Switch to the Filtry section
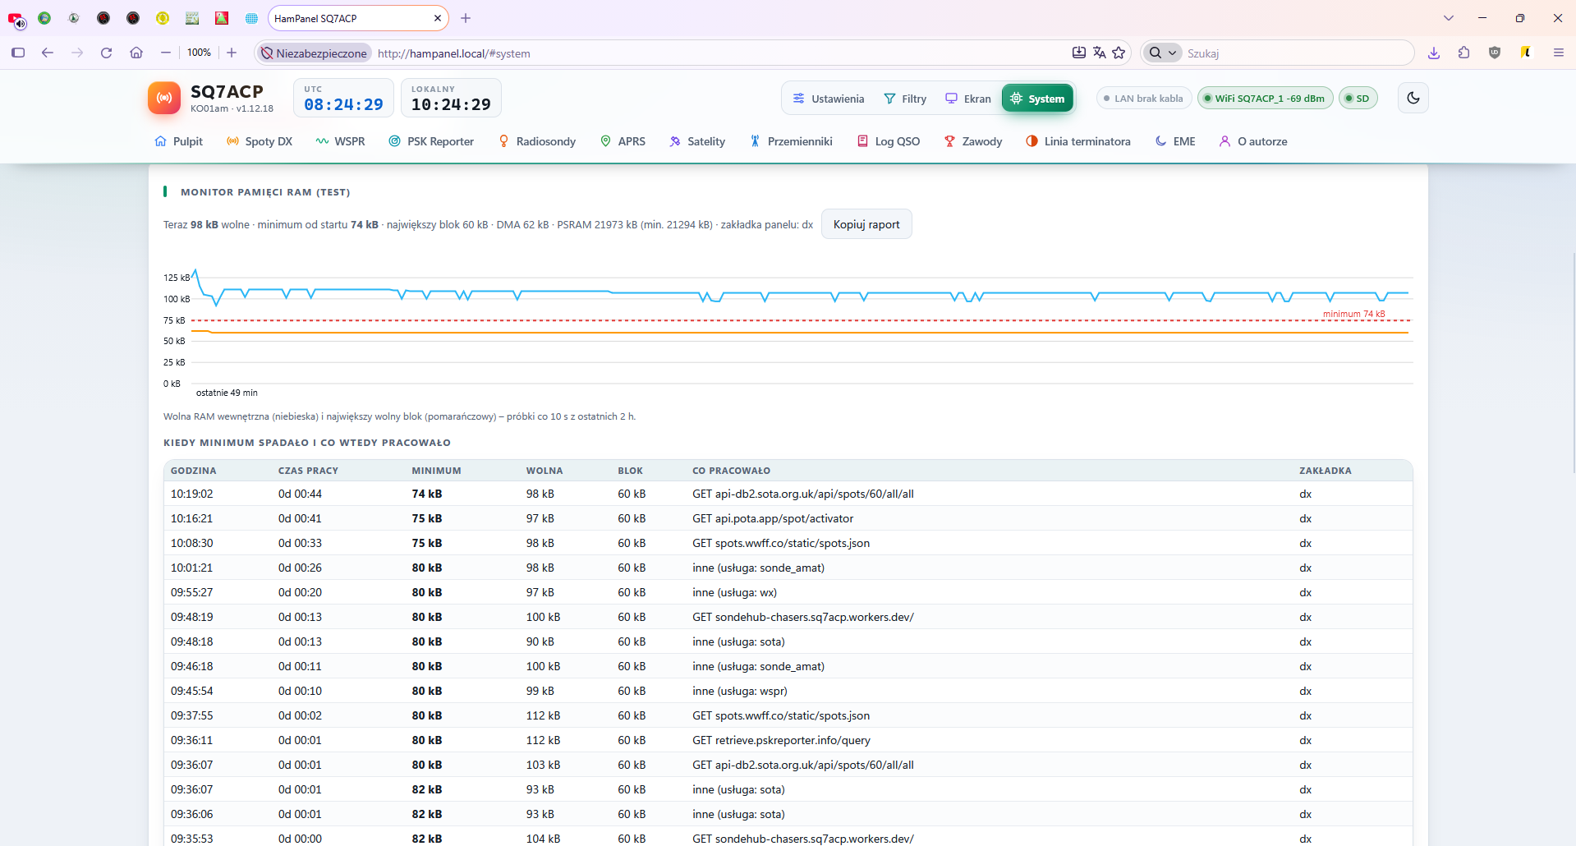 pos(905,99)
